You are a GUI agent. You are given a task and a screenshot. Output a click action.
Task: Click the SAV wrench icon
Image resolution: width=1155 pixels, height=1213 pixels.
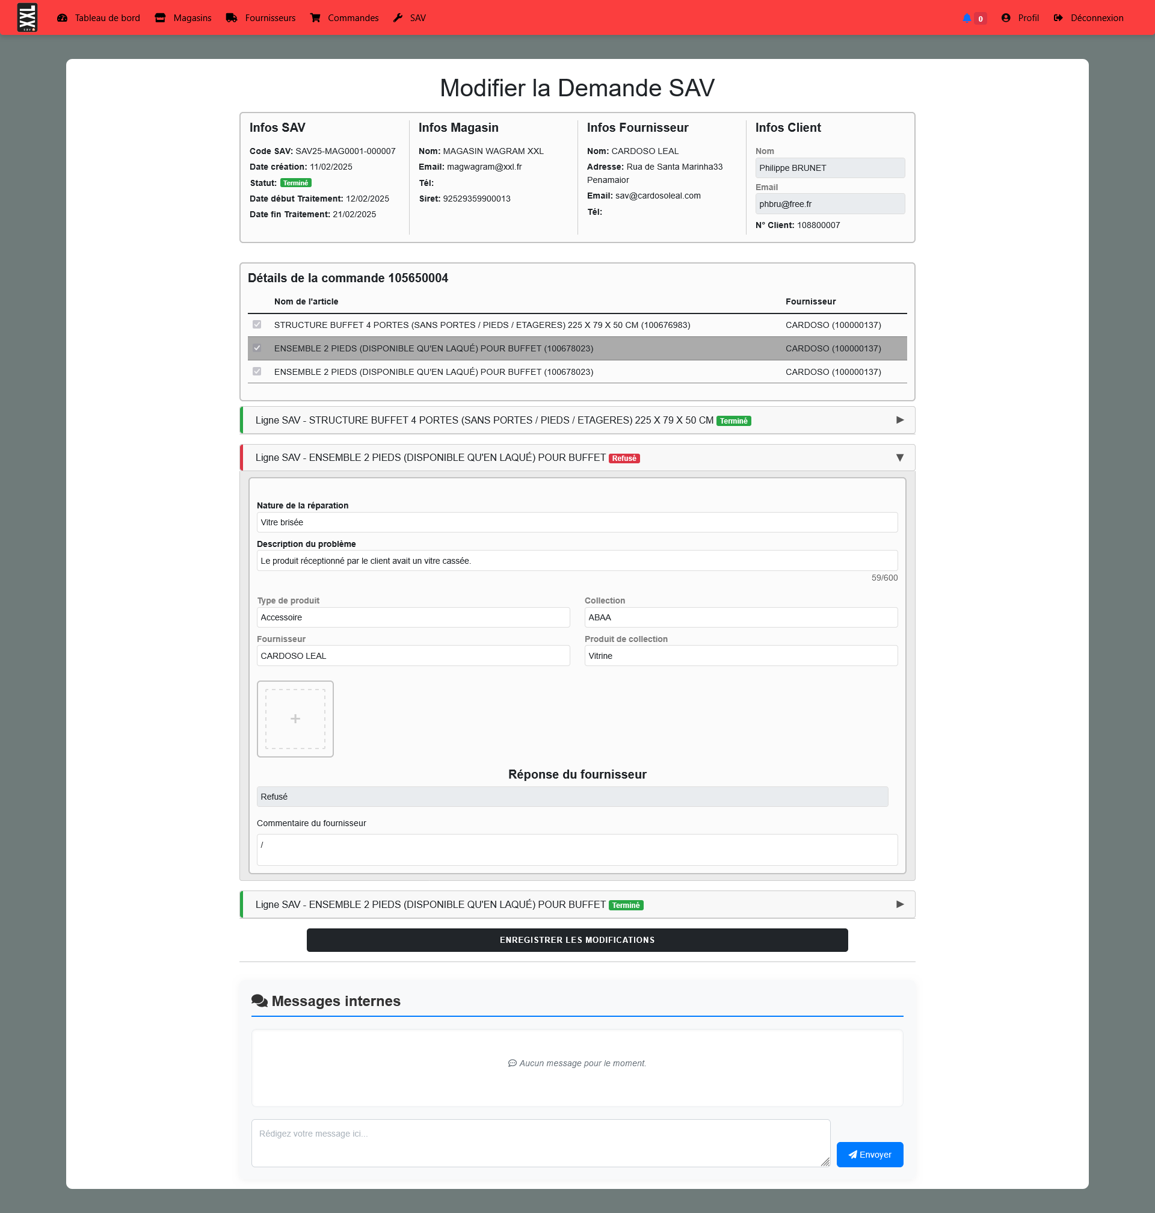398,18
